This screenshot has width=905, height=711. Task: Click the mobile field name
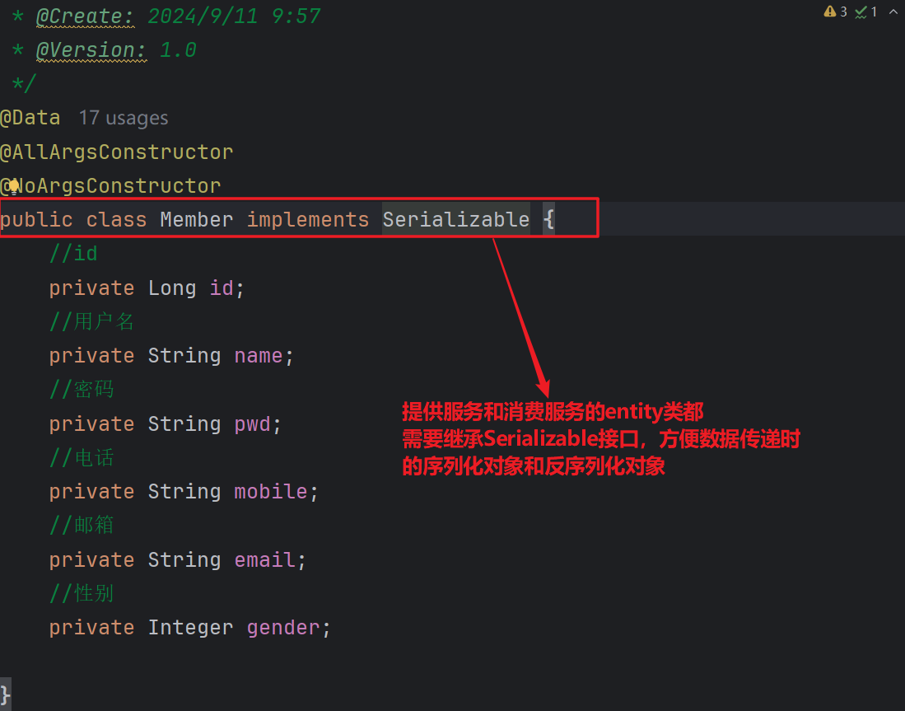click(x=271, y=492)
